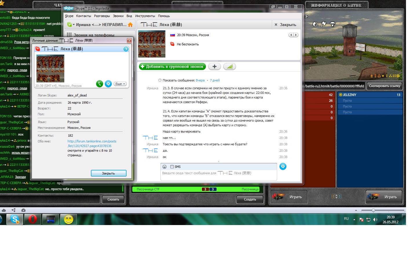Open the Opera browser taskbar icon
The image size is (417, 260).
[x=32, y=219]
